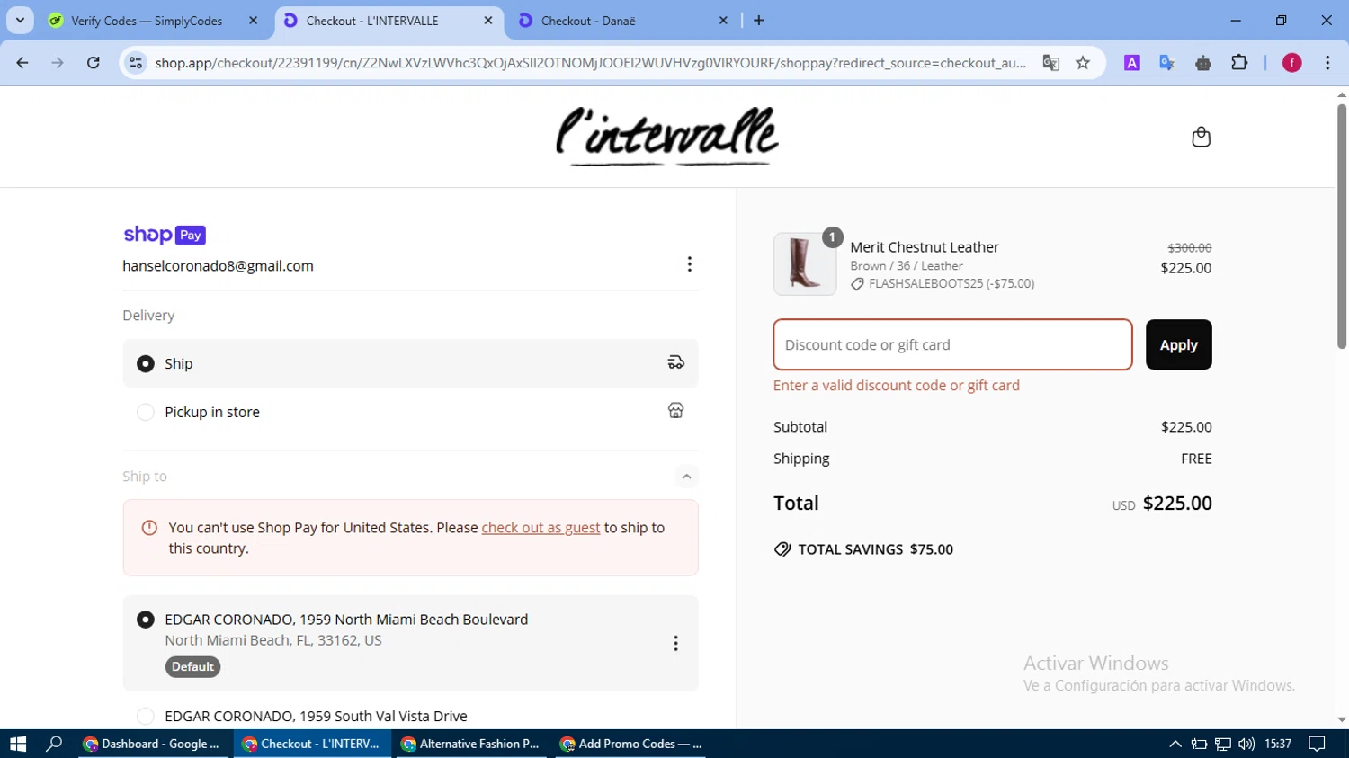The width and height of the screenshot is (1349, 758).
Task: Open the Extensions puzzle icon
Action: click(x=1239, y=63)
